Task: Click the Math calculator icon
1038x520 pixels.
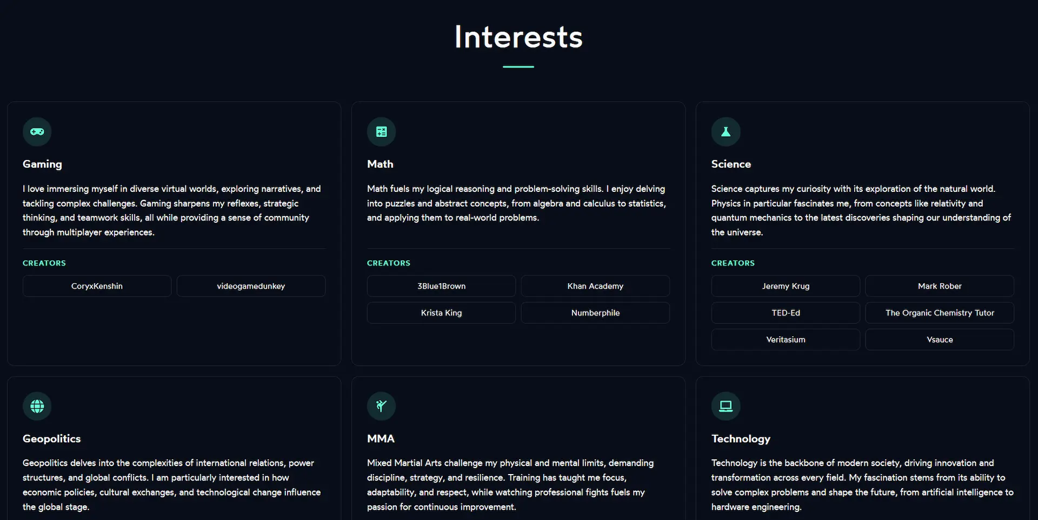Action: click(x=381, y=131)
